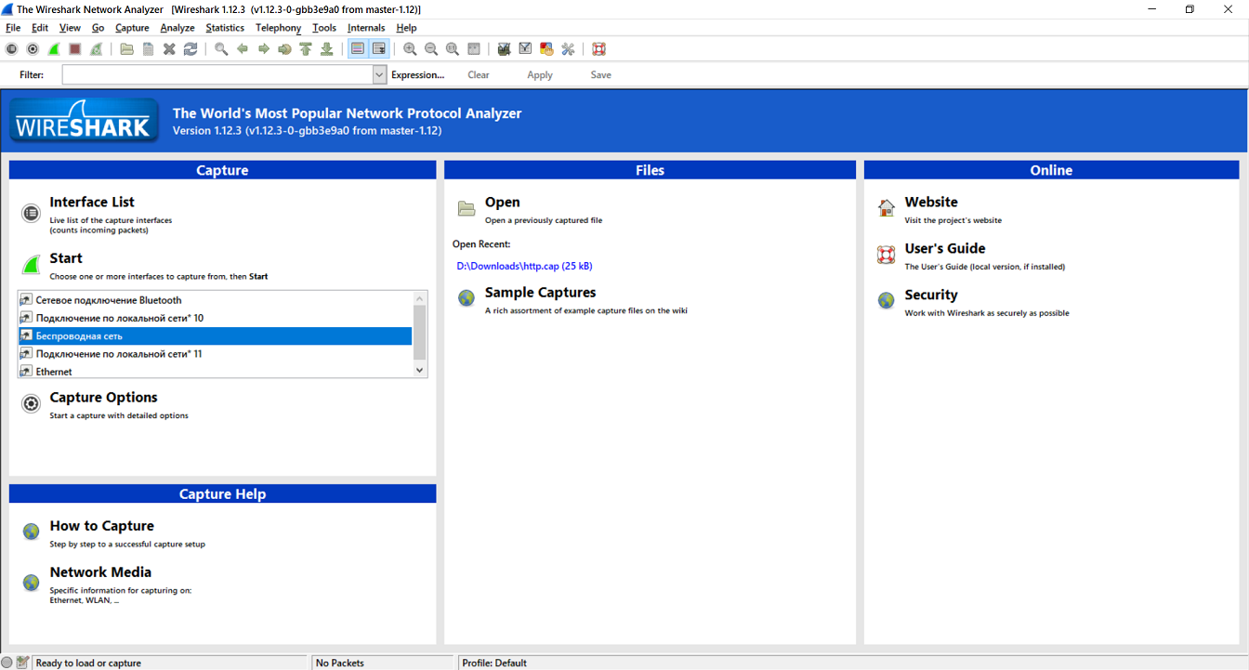Open the File menu
This screenshot has height=670, width=1249.
pyautogui.click(x=13, y=28)
